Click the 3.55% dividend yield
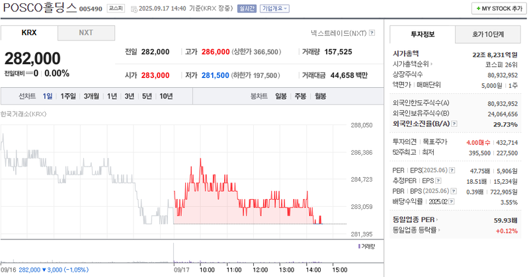The image size is (529, 277). click(509, 202)
